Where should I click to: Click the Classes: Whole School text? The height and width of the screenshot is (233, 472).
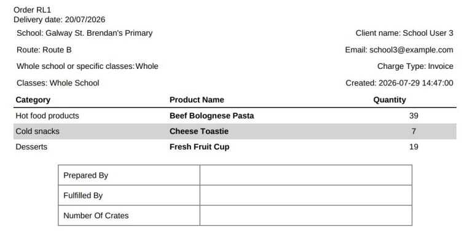coord(58,83)
